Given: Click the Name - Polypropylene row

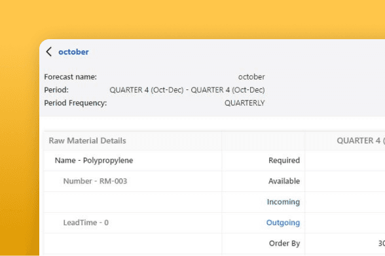Looking at the screenshot, I should [94, 161].
